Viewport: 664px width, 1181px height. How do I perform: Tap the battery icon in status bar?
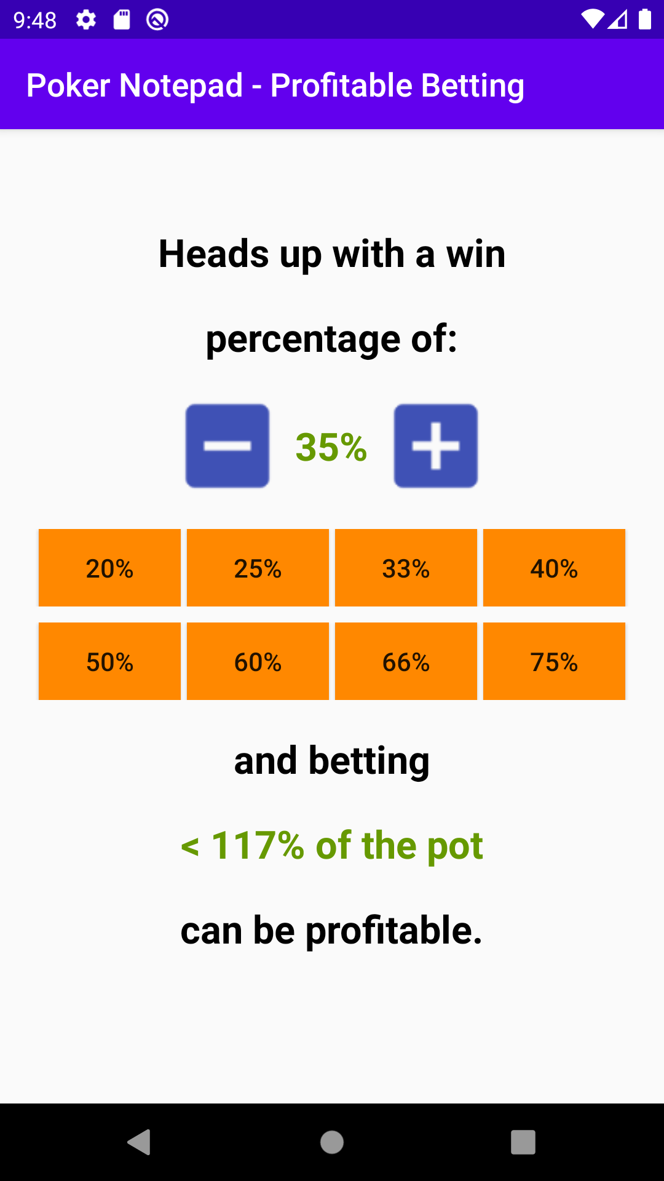click(x=644, y=19)
